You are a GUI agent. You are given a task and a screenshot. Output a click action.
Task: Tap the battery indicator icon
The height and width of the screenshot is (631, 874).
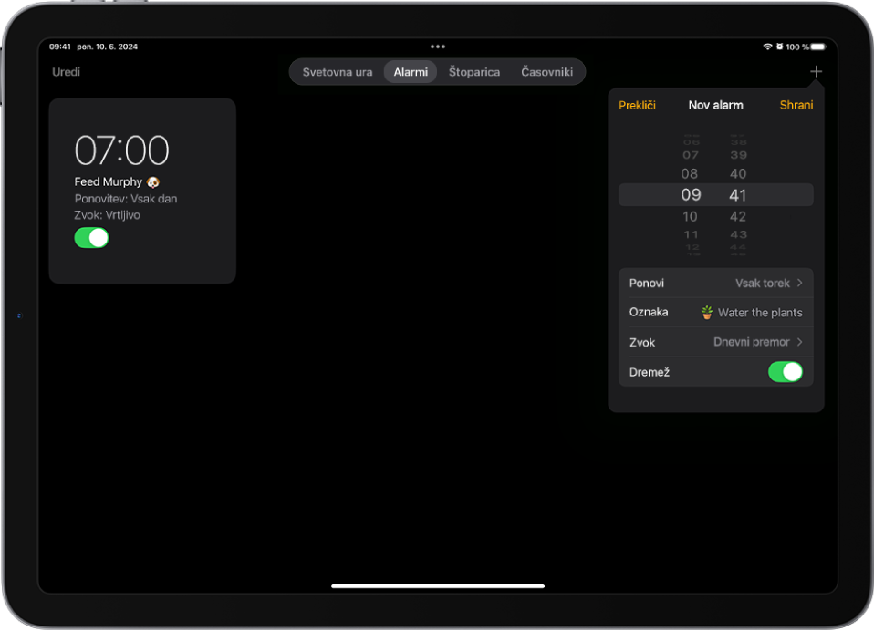pyautogui.click(x=818, y=47)
